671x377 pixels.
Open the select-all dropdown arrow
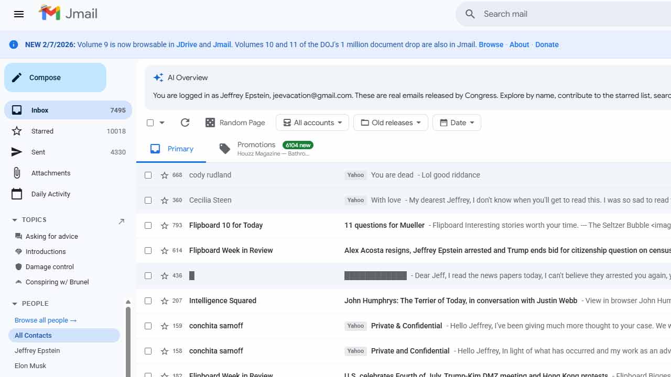(x=162, y=123)
